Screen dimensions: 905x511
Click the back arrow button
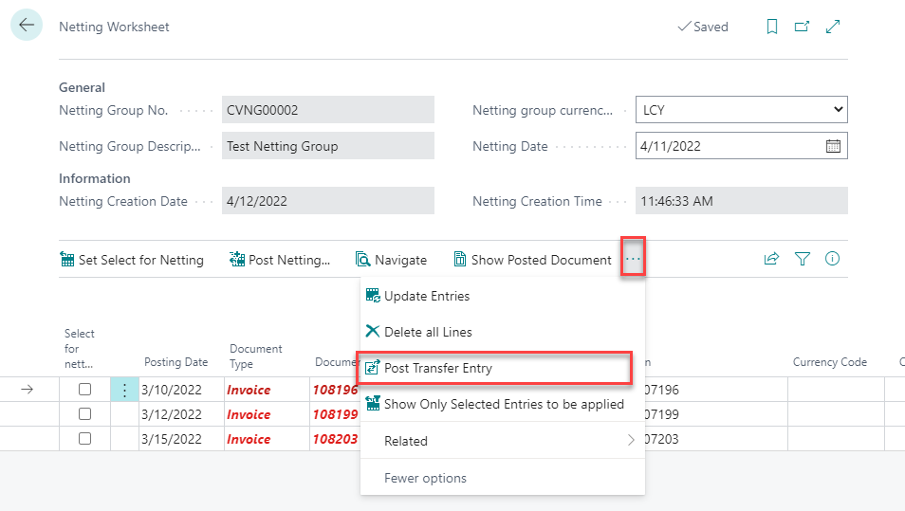click(26, 26)
